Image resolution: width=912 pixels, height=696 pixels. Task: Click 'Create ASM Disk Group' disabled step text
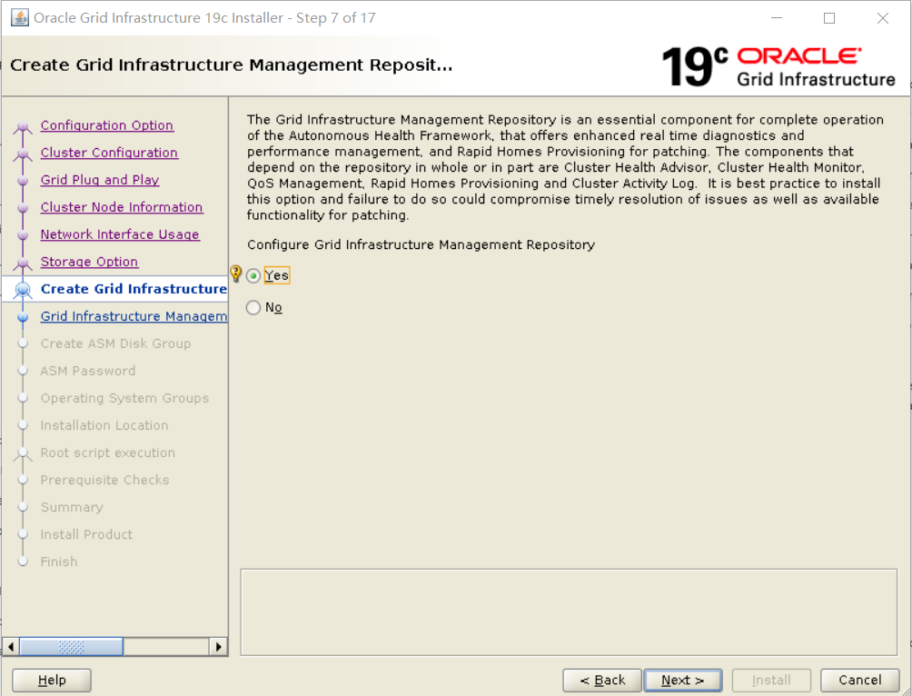[x=115, y=344]
